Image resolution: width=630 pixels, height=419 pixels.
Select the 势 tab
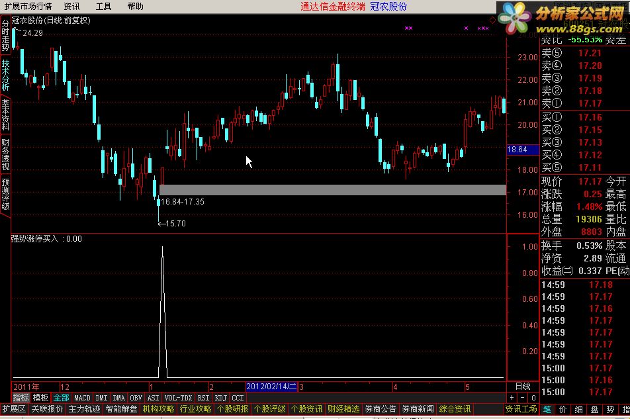pyautogui.click(x=610, y=409)
